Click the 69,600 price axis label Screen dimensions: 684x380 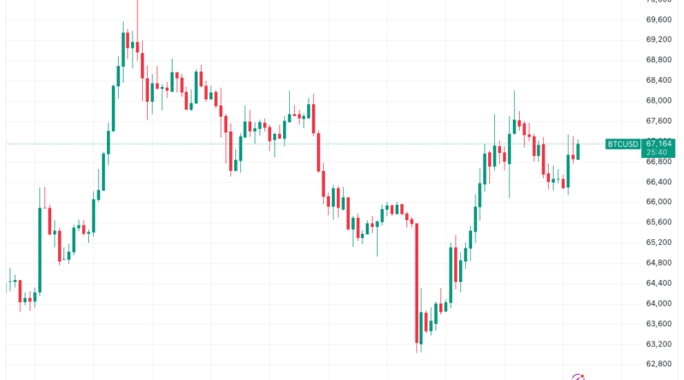click(x=657, y=20)
